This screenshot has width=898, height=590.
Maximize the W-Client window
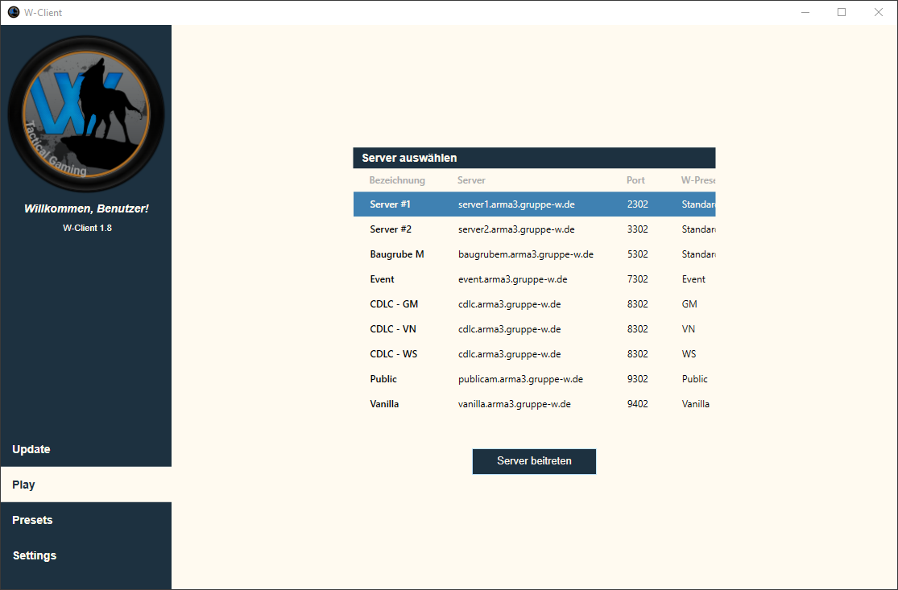842,12
